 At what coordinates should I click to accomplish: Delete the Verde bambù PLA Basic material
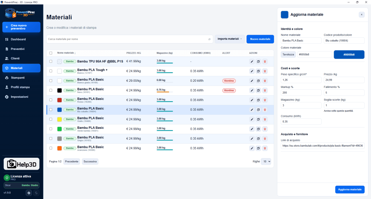[x=265, y=129]
